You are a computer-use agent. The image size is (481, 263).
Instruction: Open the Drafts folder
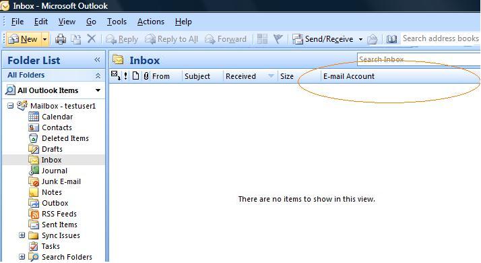point(52,149)
